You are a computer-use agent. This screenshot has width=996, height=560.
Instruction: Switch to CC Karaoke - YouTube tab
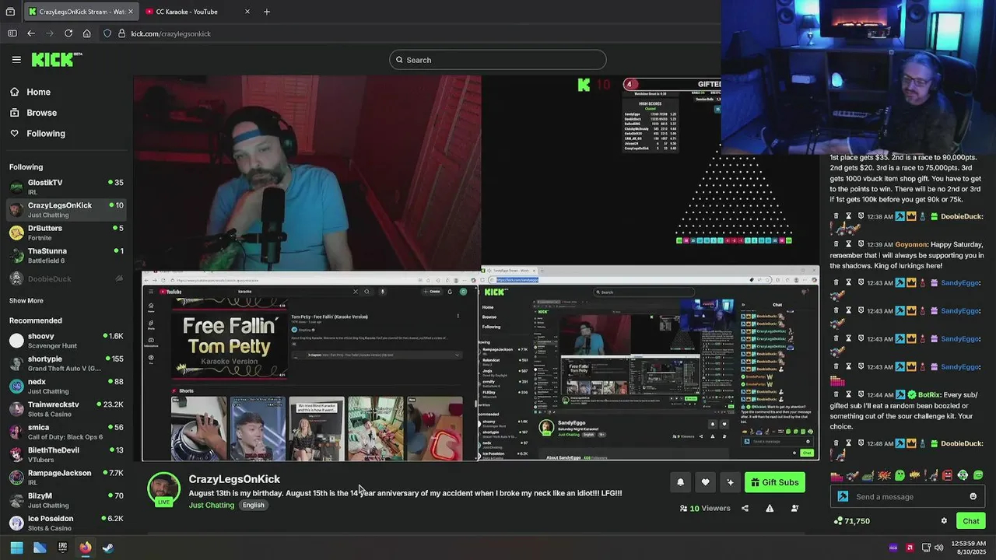click(196, 12)
